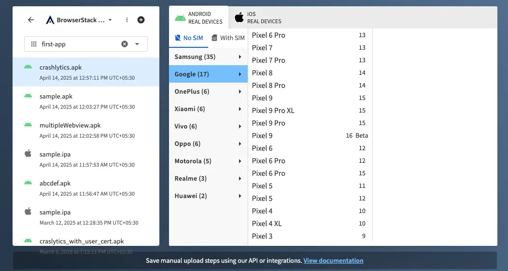Expand the Samsung (35) device list
508x271 pixels.
pyautogui.click(x=208, y=57)
